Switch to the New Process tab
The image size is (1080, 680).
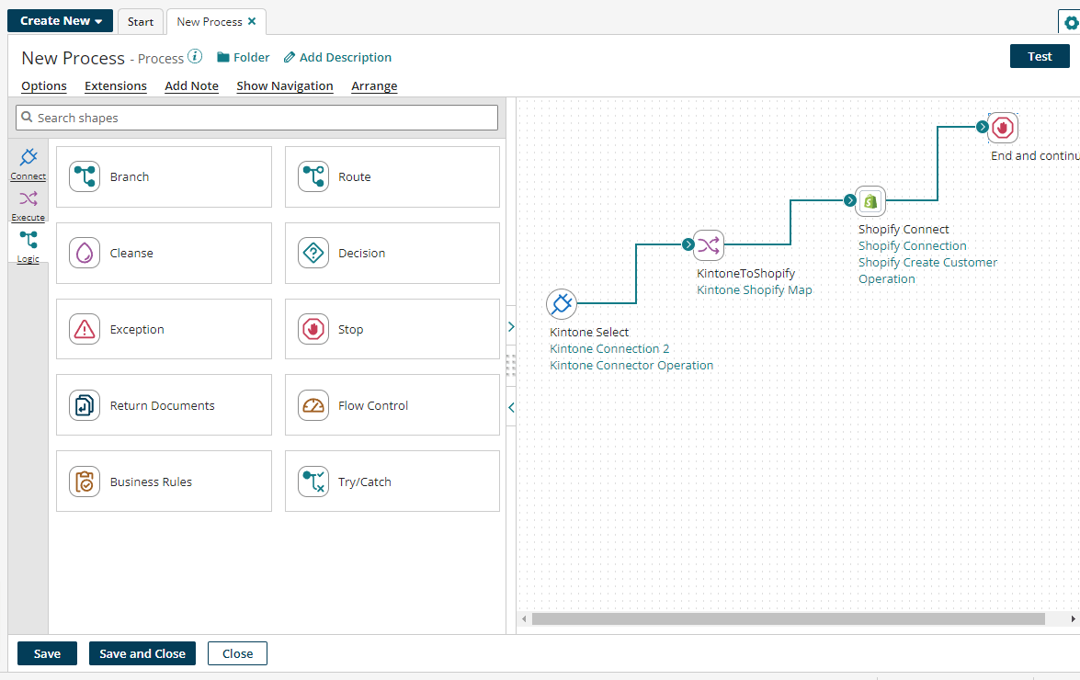pyautogui.click(x=210, y=22)
